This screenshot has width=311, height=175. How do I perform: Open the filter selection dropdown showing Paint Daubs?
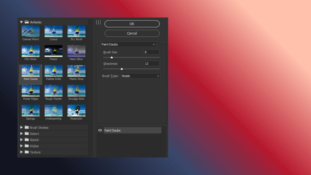pyautogui.click(x=128, y=44)
